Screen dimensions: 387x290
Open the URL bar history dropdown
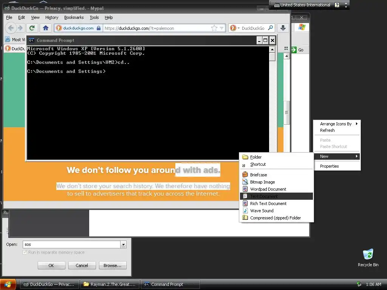click(221, 28)
